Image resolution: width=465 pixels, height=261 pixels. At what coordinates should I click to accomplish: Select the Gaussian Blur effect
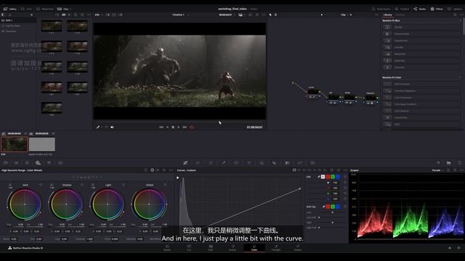tap(421, 41)
